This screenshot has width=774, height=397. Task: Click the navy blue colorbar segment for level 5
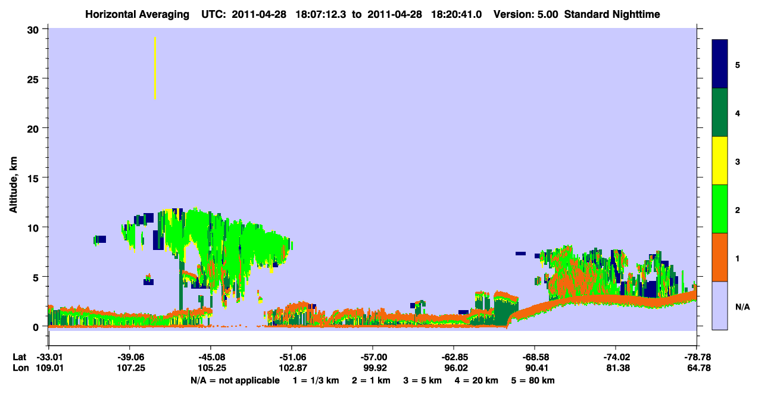pos(720,64)
